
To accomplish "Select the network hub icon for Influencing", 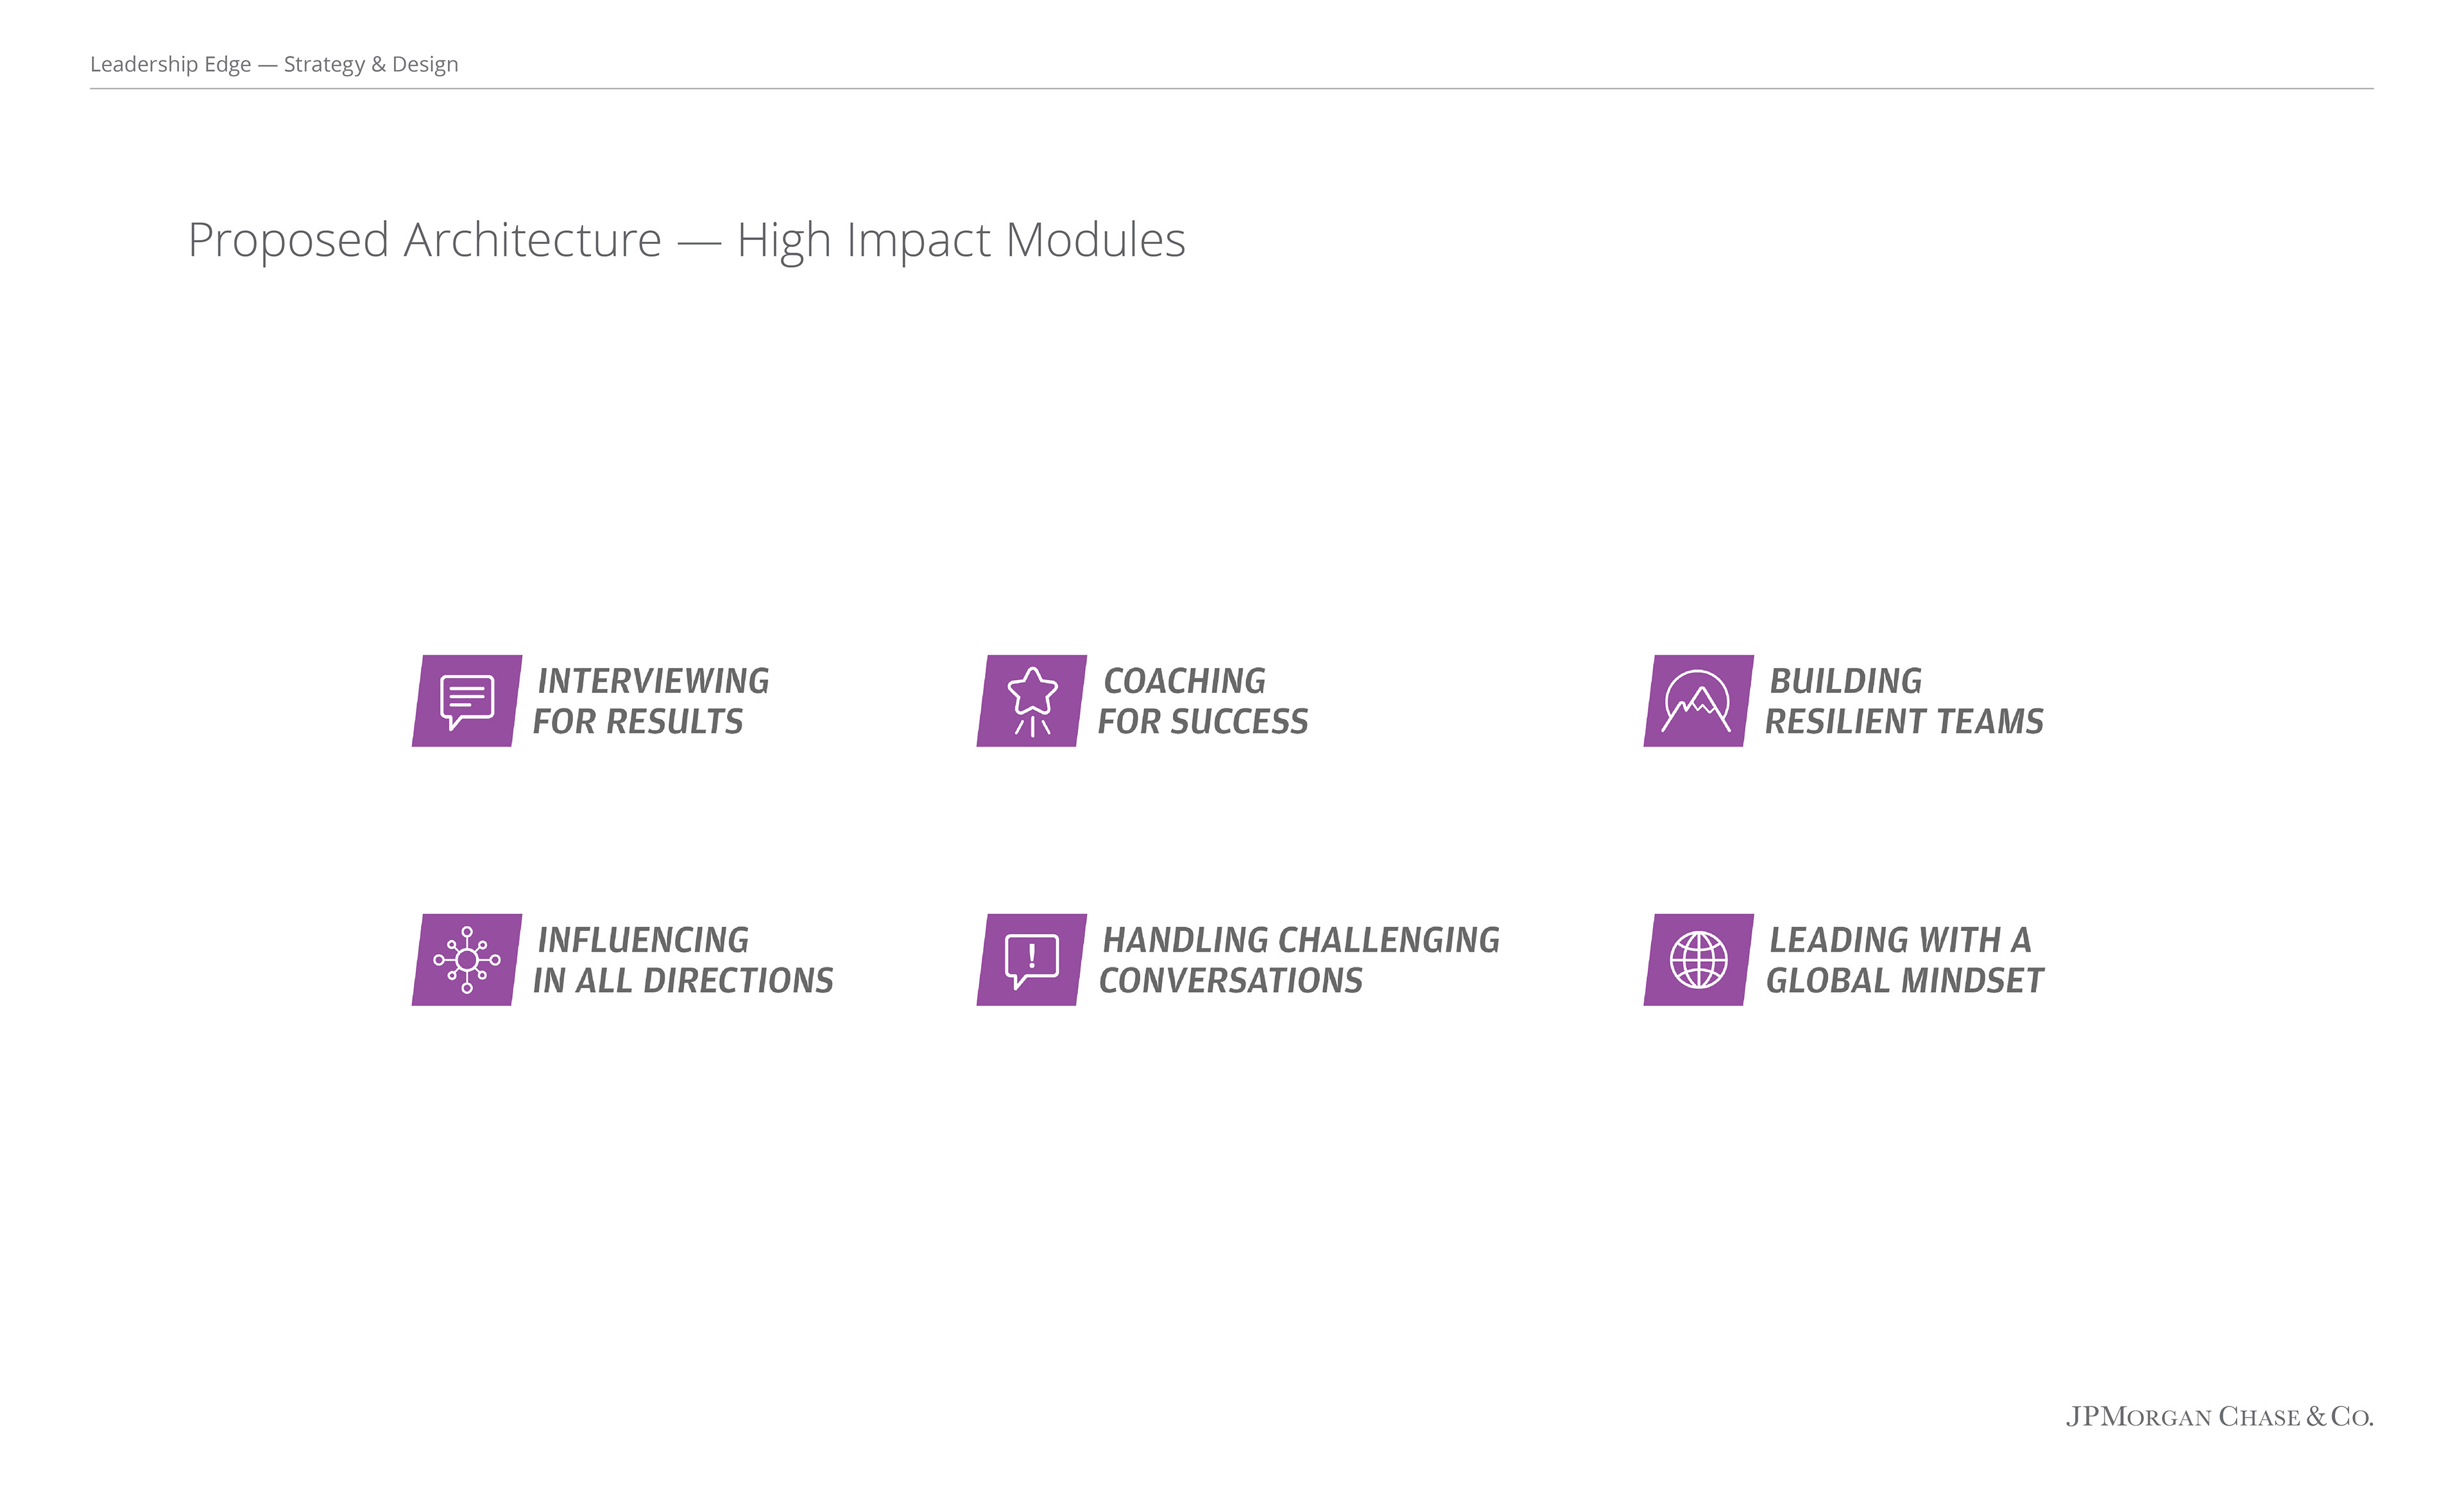I will tap(467, 960).
